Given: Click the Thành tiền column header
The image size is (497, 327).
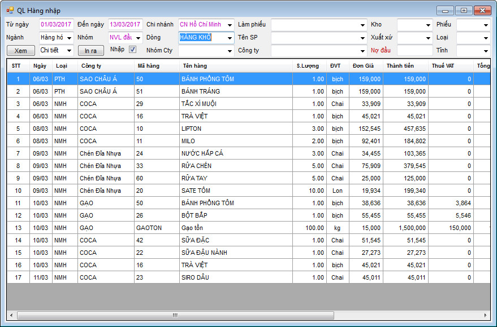Looking at the screenshot, I should 405,66.
